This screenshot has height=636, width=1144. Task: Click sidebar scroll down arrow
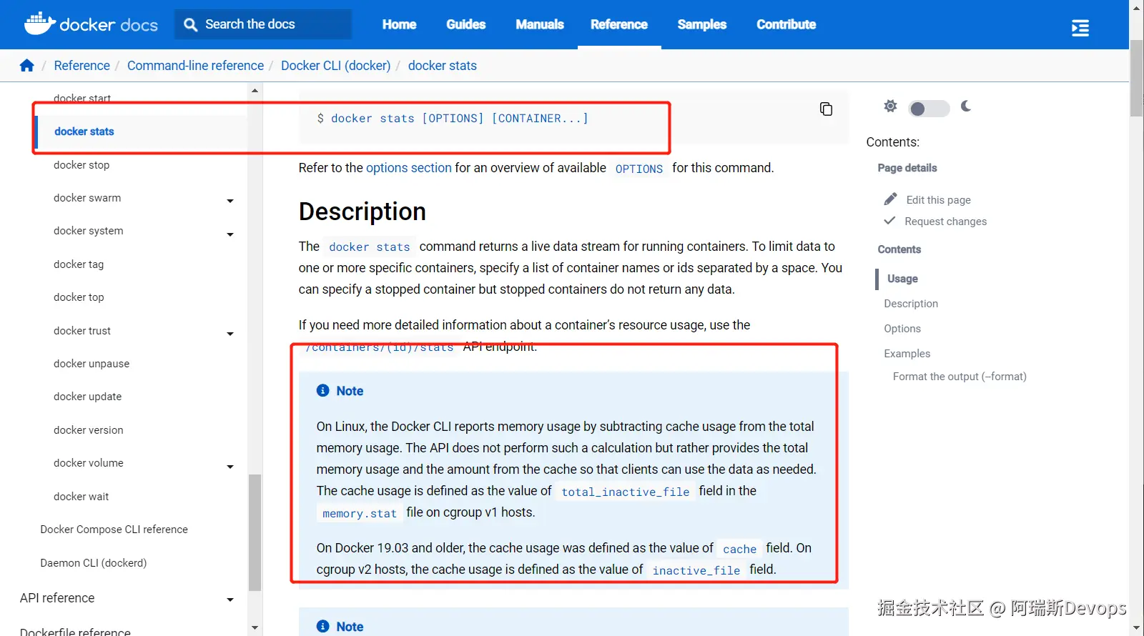click(x=255, y=627)
